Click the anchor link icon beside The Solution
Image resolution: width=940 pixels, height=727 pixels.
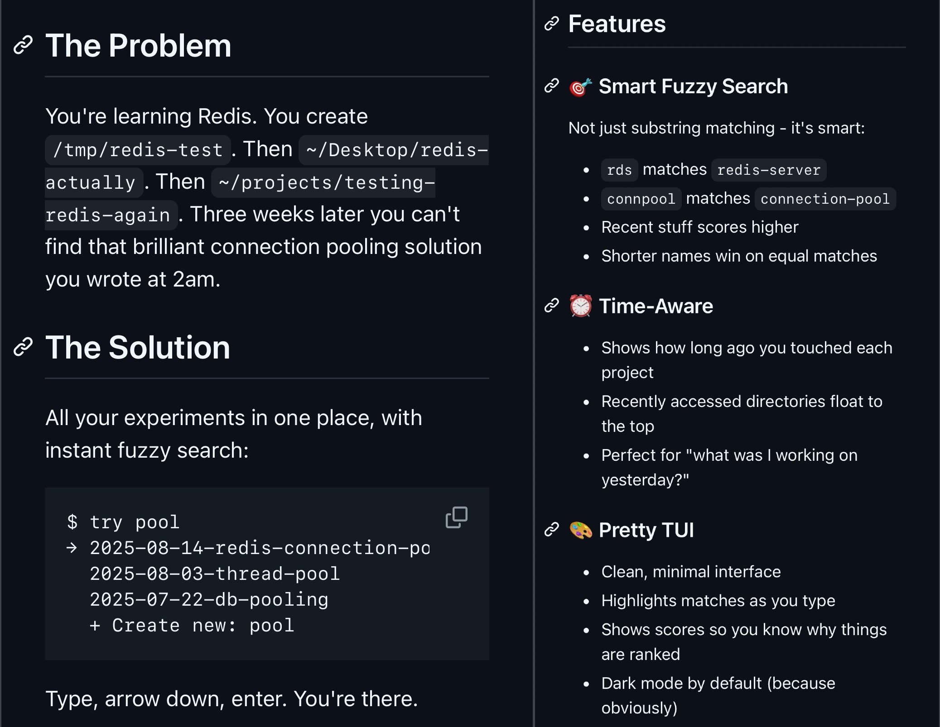[23, 347]
